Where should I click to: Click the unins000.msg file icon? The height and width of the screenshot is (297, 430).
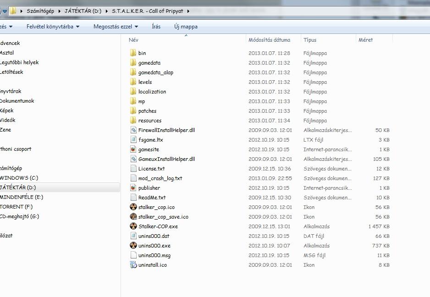coord(133,255)
